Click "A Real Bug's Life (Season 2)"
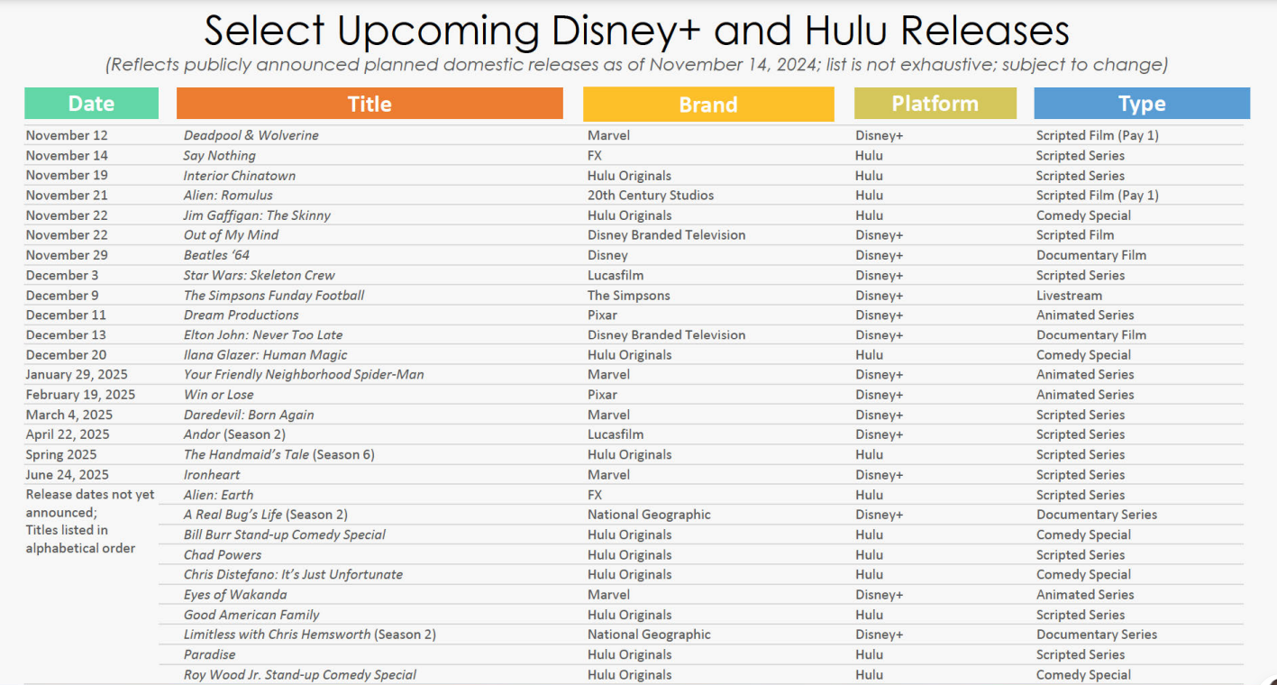This screenshot has width=1277, height=685. coord(266,515)
